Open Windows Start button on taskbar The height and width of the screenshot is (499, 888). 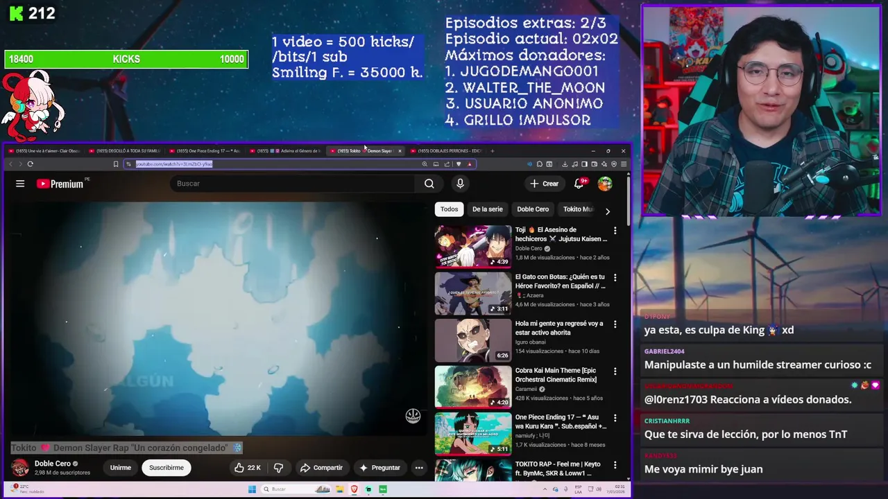tap(253, 489)
